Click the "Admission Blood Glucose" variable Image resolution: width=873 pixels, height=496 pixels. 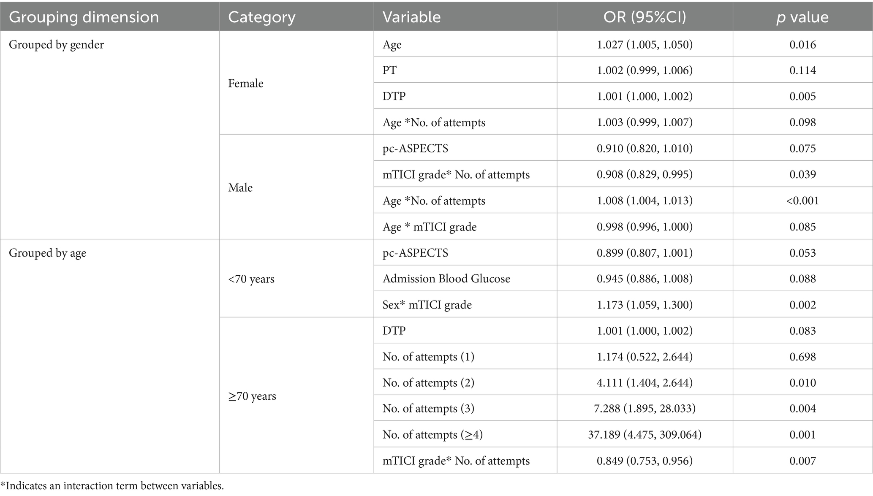446,279
